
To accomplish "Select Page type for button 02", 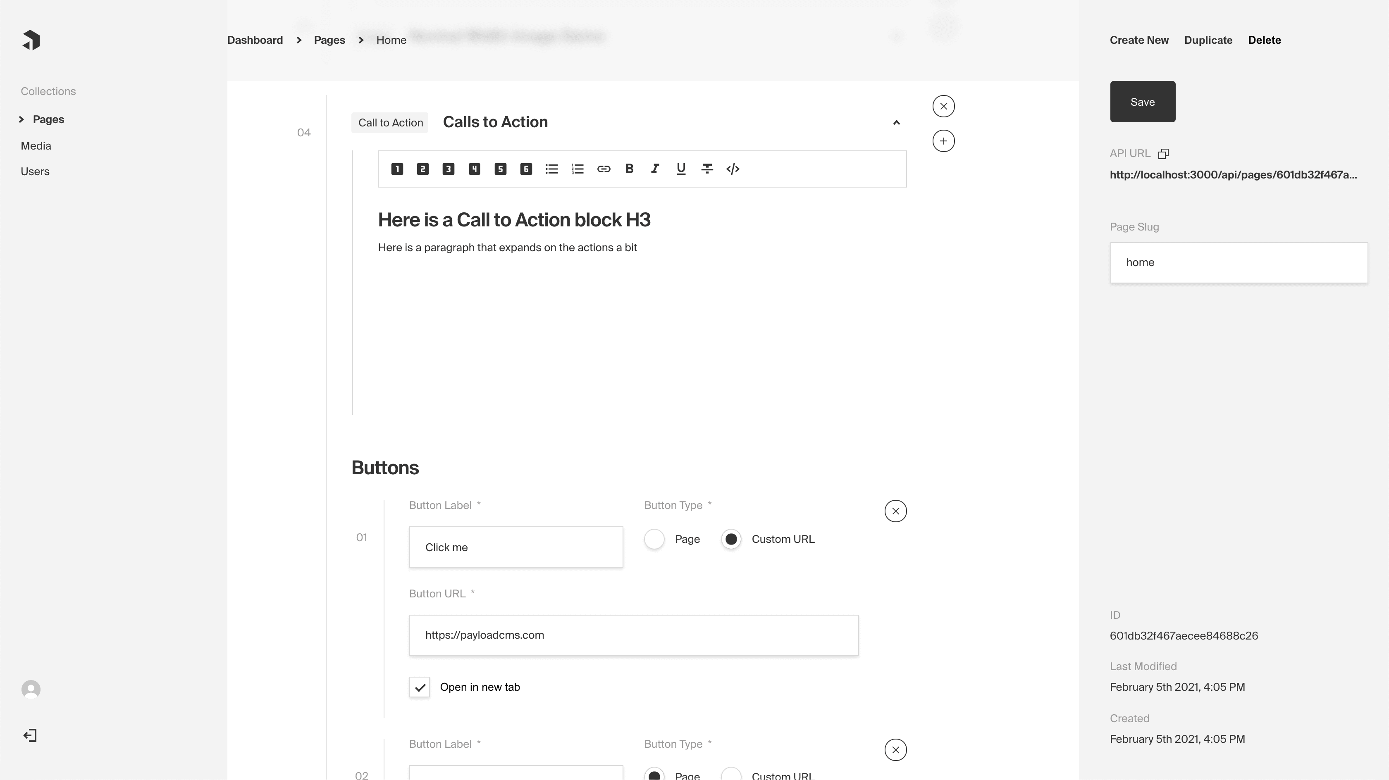I will coord(654,774).
